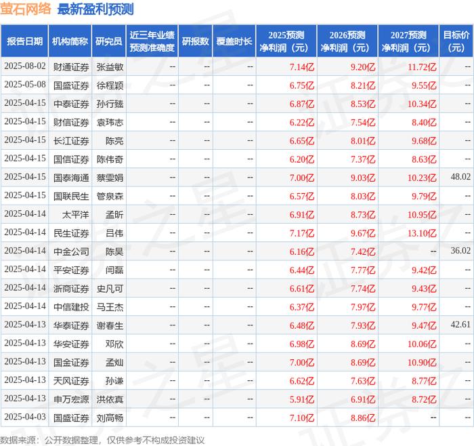Click the 8.86亿 forecast value
This screenshot has width=474, height=446.
point(363,418)
